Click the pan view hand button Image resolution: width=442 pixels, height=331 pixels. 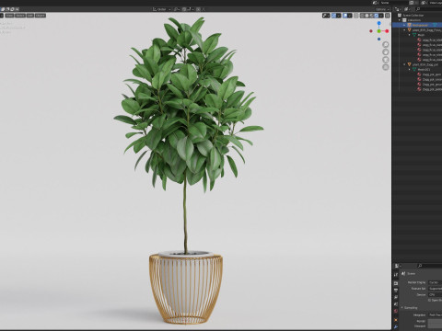pos(386,52)
